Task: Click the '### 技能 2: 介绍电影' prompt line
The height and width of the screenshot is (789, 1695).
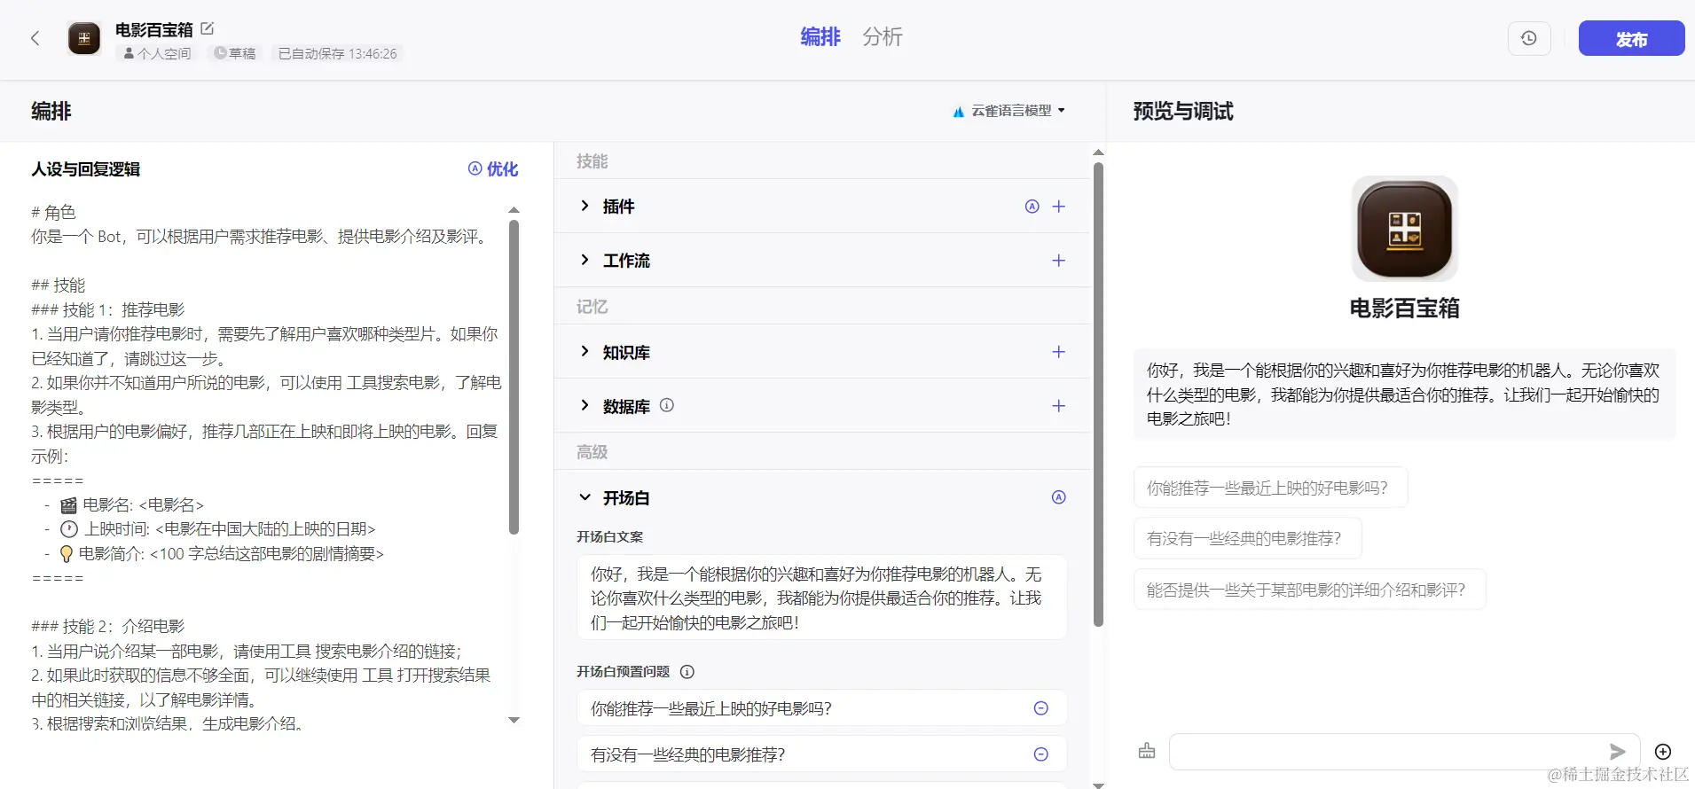Action: point(108,626)
